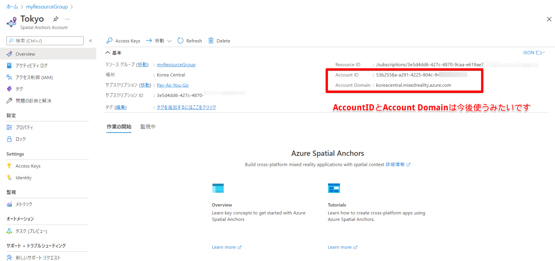Image resolution: width=555 pixels, height=261 pixels.
Task: Click the Spatial Anchors account icon
Action: 12,22
